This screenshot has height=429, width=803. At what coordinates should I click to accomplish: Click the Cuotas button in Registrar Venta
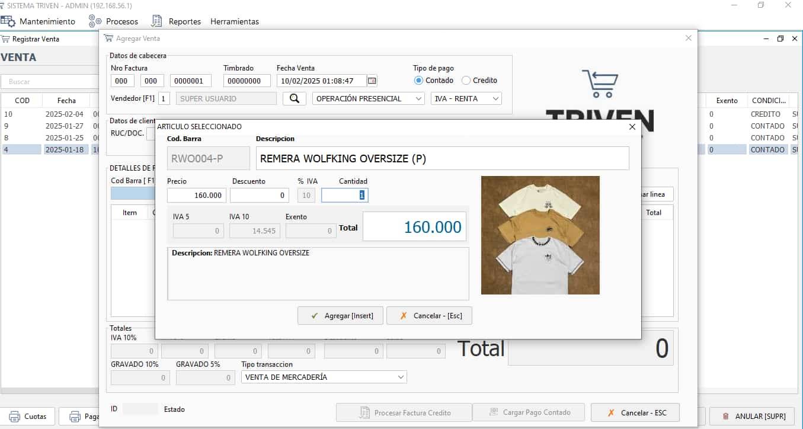click(28, 417)
